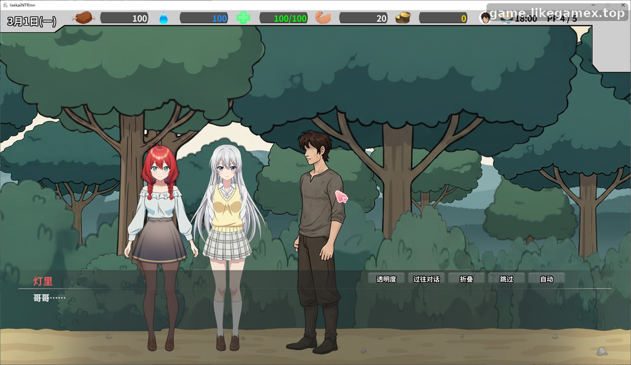
Task: Collapse dialogue box with 折叠
Action: [x=466, y=279]
